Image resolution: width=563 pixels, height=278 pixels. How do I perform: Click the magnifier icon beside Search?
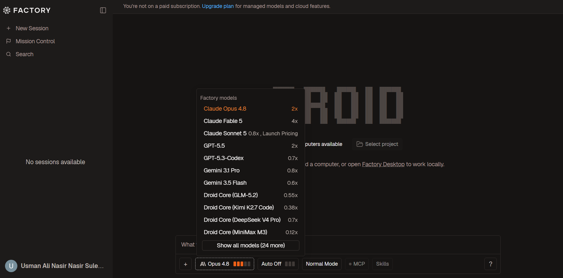click(x=9, y=54)
